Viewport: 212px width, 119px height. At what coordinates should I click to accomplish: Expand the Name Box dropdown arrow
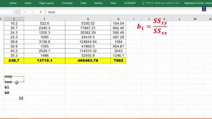click(12, 12)
